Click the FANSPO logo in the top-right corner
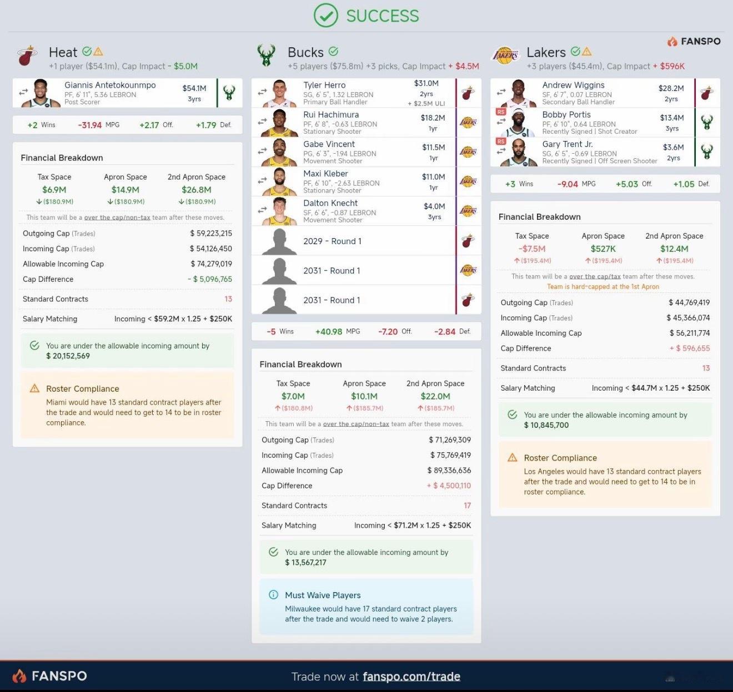733x692 pixels. coord(694,41)
